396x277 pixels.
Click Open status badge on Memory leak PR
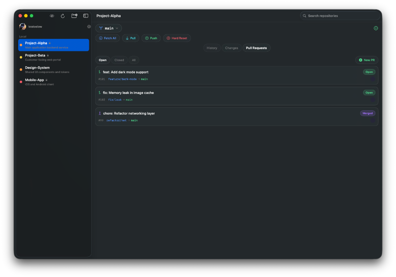(369, 93)
